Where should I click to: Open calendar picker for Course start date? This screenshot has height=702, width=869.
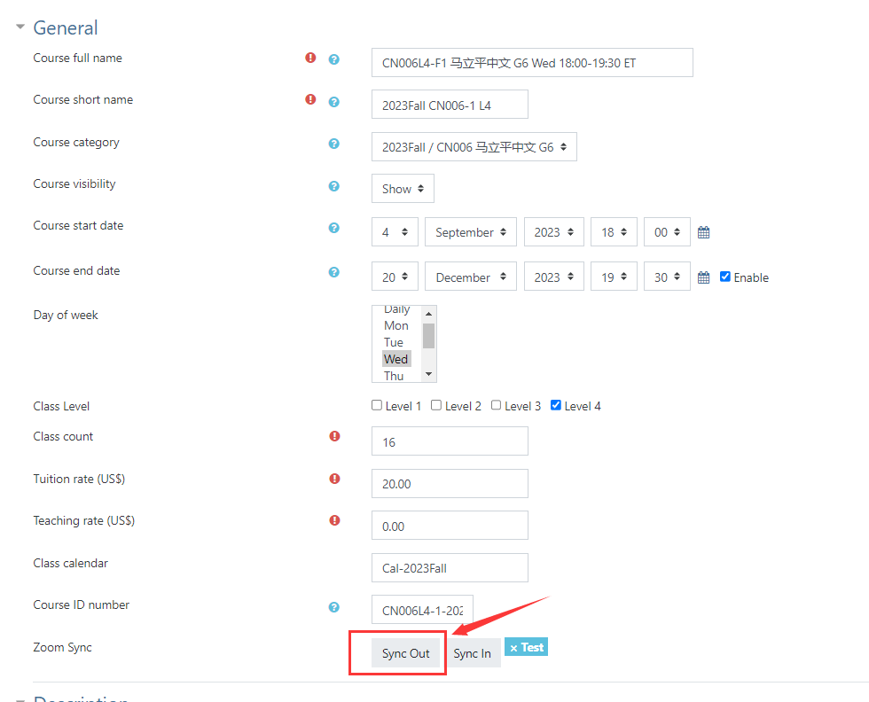point(704,233)
